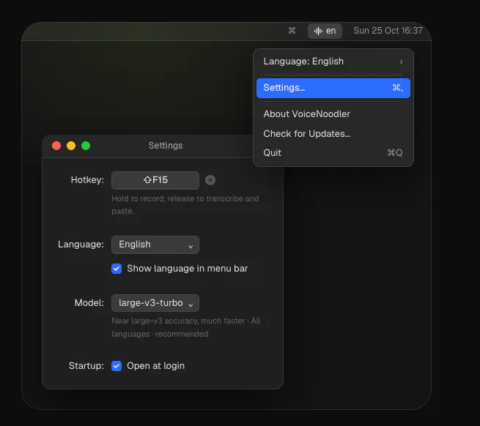The width and height of the screenshot is (480, 426).
Task: Select About VoiceNoodler
Action: pos(333,114)
